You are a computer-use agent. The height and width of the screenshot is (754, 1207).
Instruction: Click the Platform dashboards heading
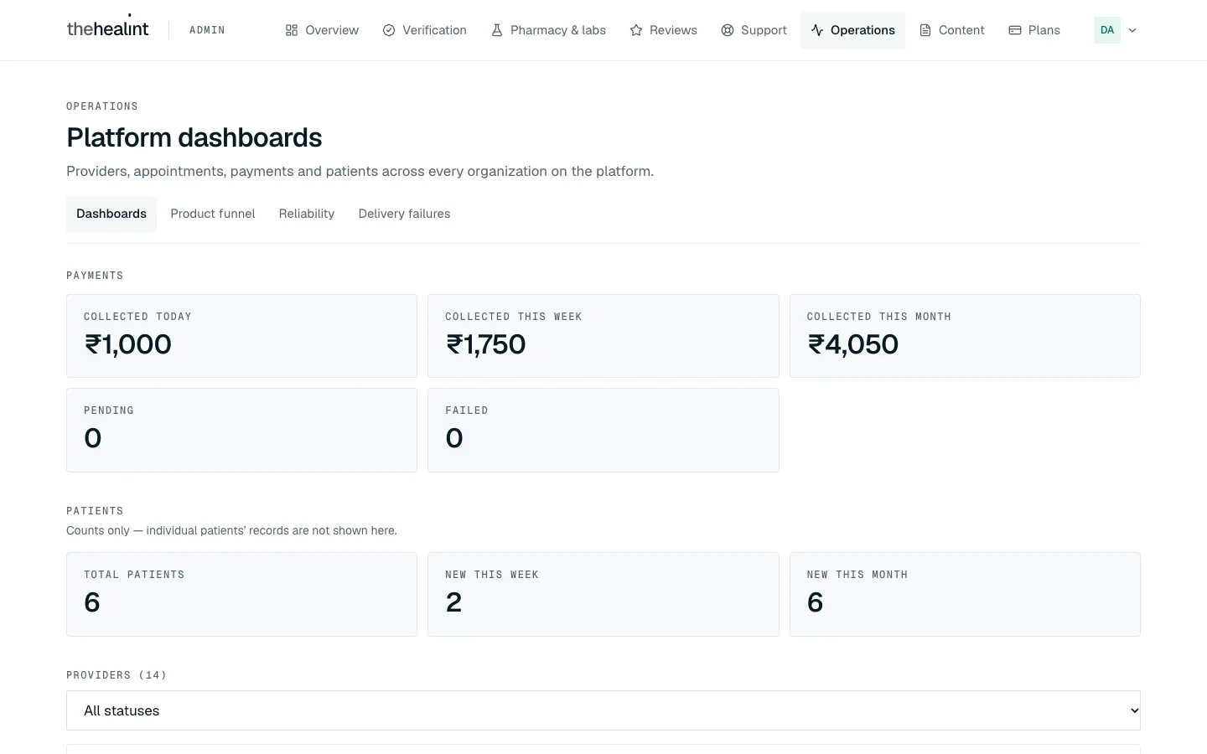point(194,137)
